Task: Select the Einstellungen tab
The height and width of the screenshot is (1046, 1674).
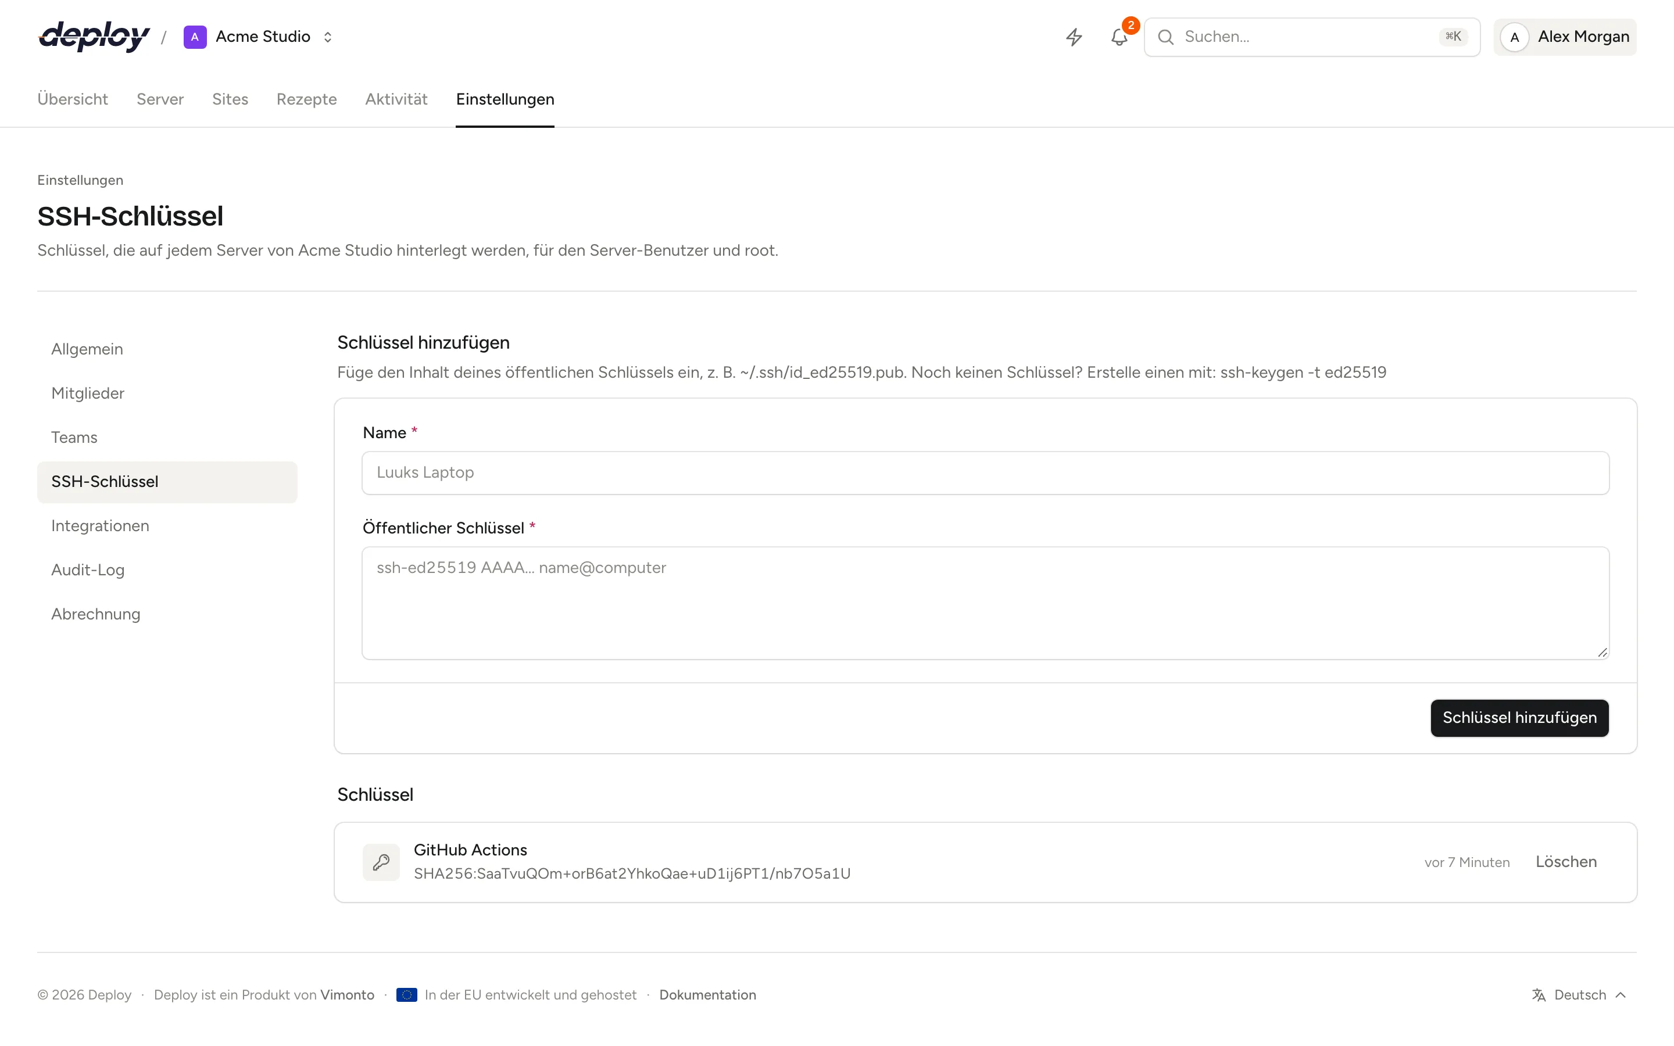Action: [x=505, y=99]
